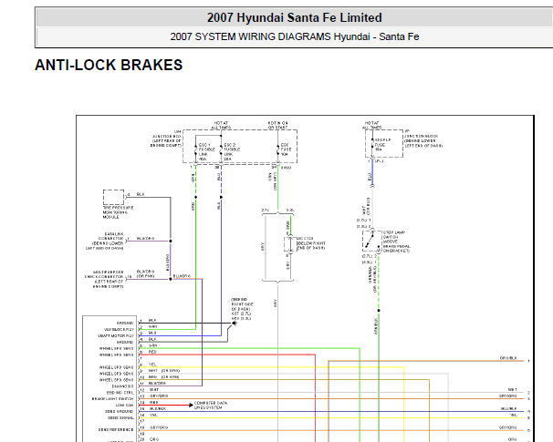Click the 'Multipurpose Check Connector' label
Screen dimensions: 553x442
pyautogui.click(x=104, y=279)
